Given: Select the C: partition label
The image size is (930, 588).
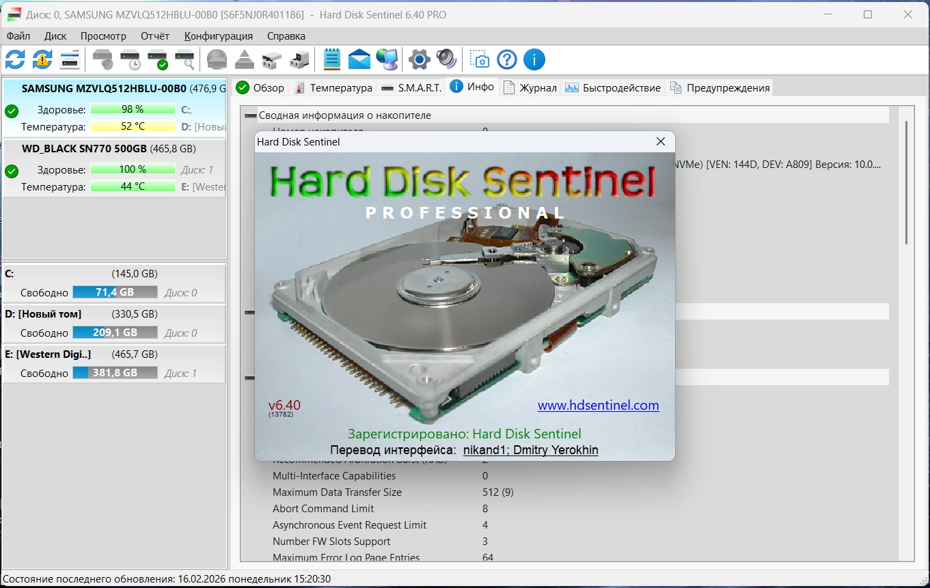Looking at the screenshot, I should (x=10, y=274).
